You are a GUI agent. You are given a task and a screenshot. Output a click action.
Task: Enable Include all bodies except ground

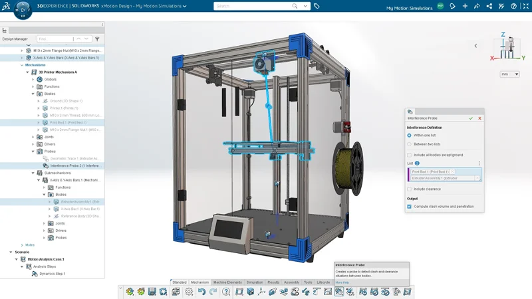coord(409,155)
